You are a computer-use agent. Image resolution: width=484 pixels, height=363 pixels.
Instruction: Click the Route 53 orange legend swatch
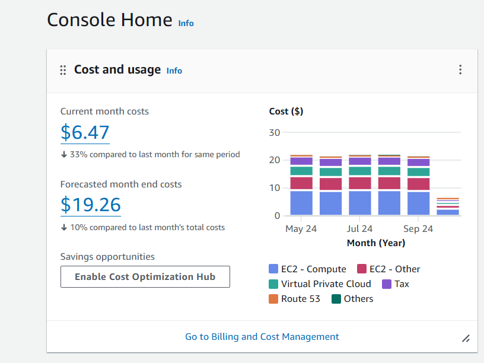273,299
